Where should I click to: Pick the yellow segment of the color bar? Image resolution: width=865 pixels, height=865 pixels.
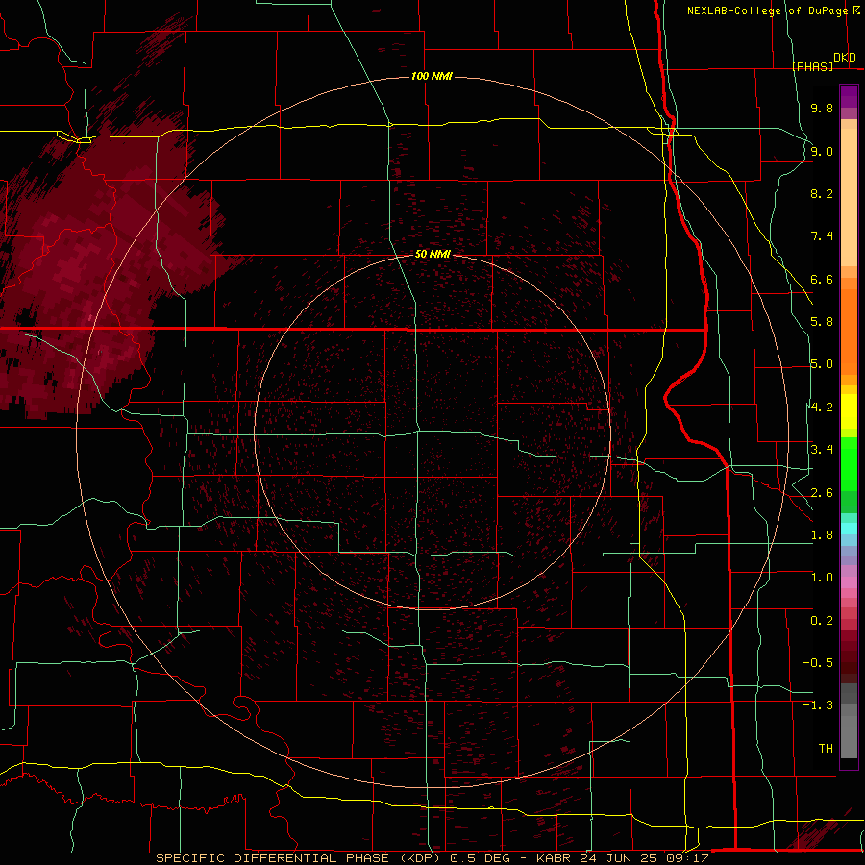coord(849,411)
